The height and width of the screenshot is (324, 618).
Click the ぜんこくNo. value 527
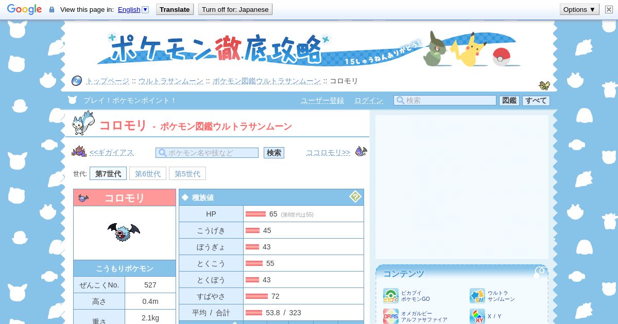150,285
